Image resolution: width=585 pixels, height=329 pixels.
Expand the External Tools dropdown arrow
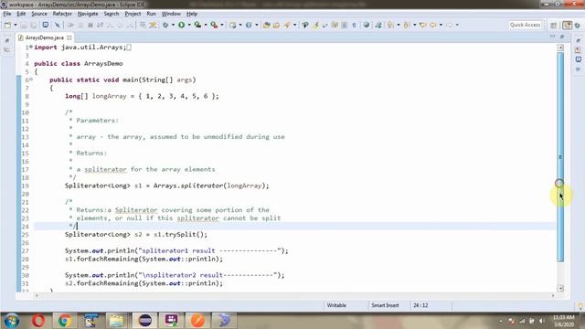222,25
